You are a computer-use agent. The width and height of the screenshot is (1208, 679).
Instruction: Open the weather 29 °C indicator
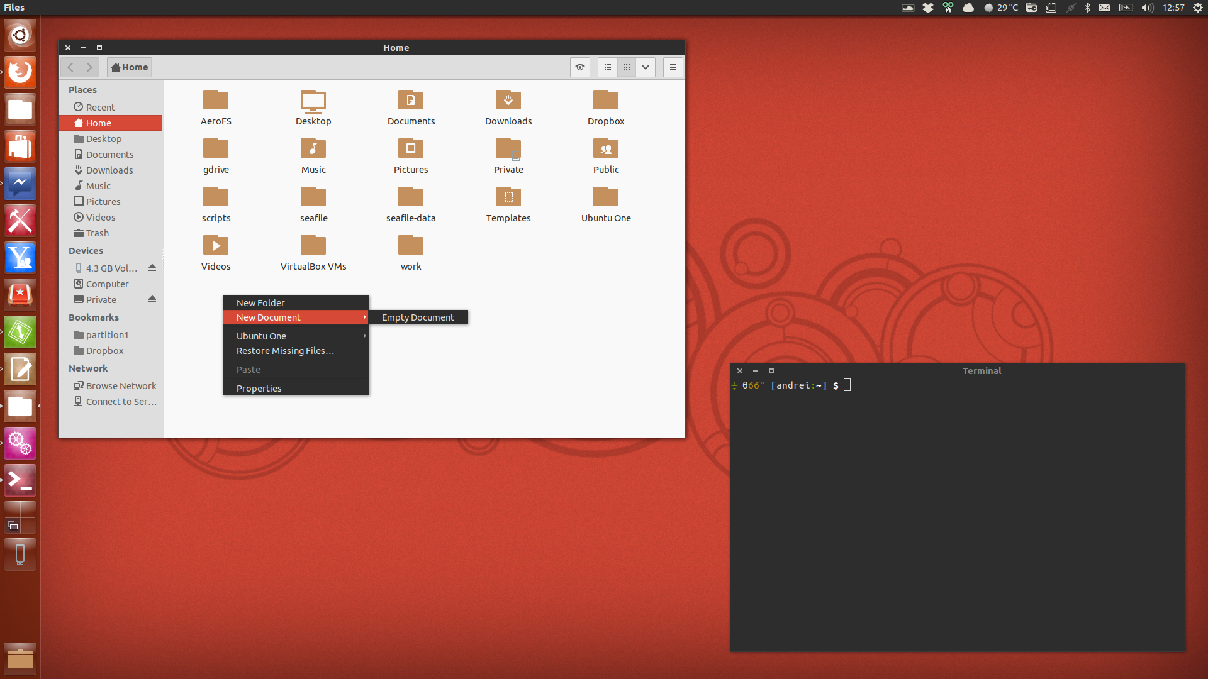[1001, 8]
